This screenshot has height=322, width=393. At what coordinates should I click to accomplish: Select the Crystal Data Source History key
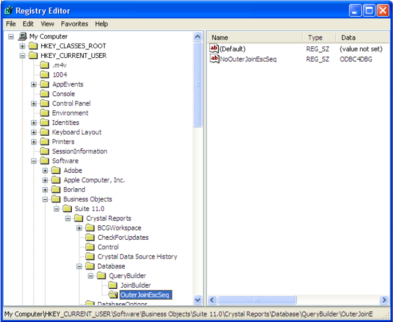[x=137, y=256]
